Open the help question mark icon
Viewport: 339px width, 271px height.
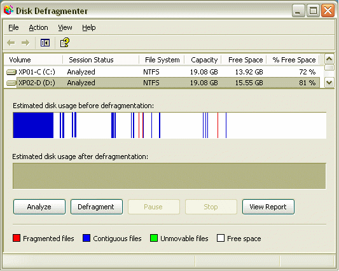coord(64,43)
